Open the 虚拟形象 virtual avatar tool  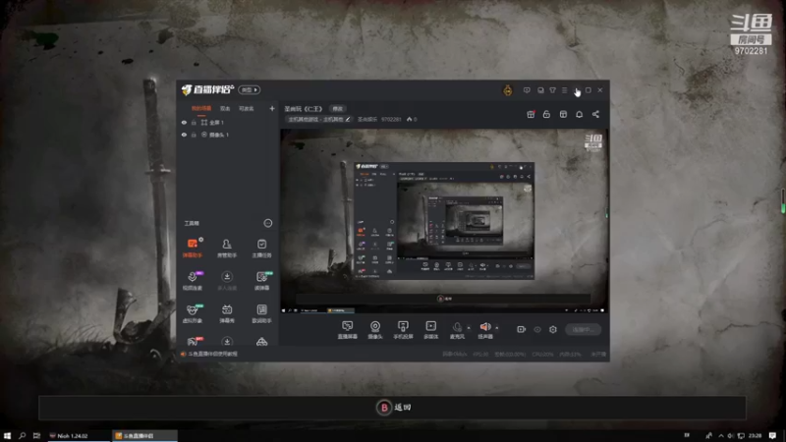pos(193,313)
